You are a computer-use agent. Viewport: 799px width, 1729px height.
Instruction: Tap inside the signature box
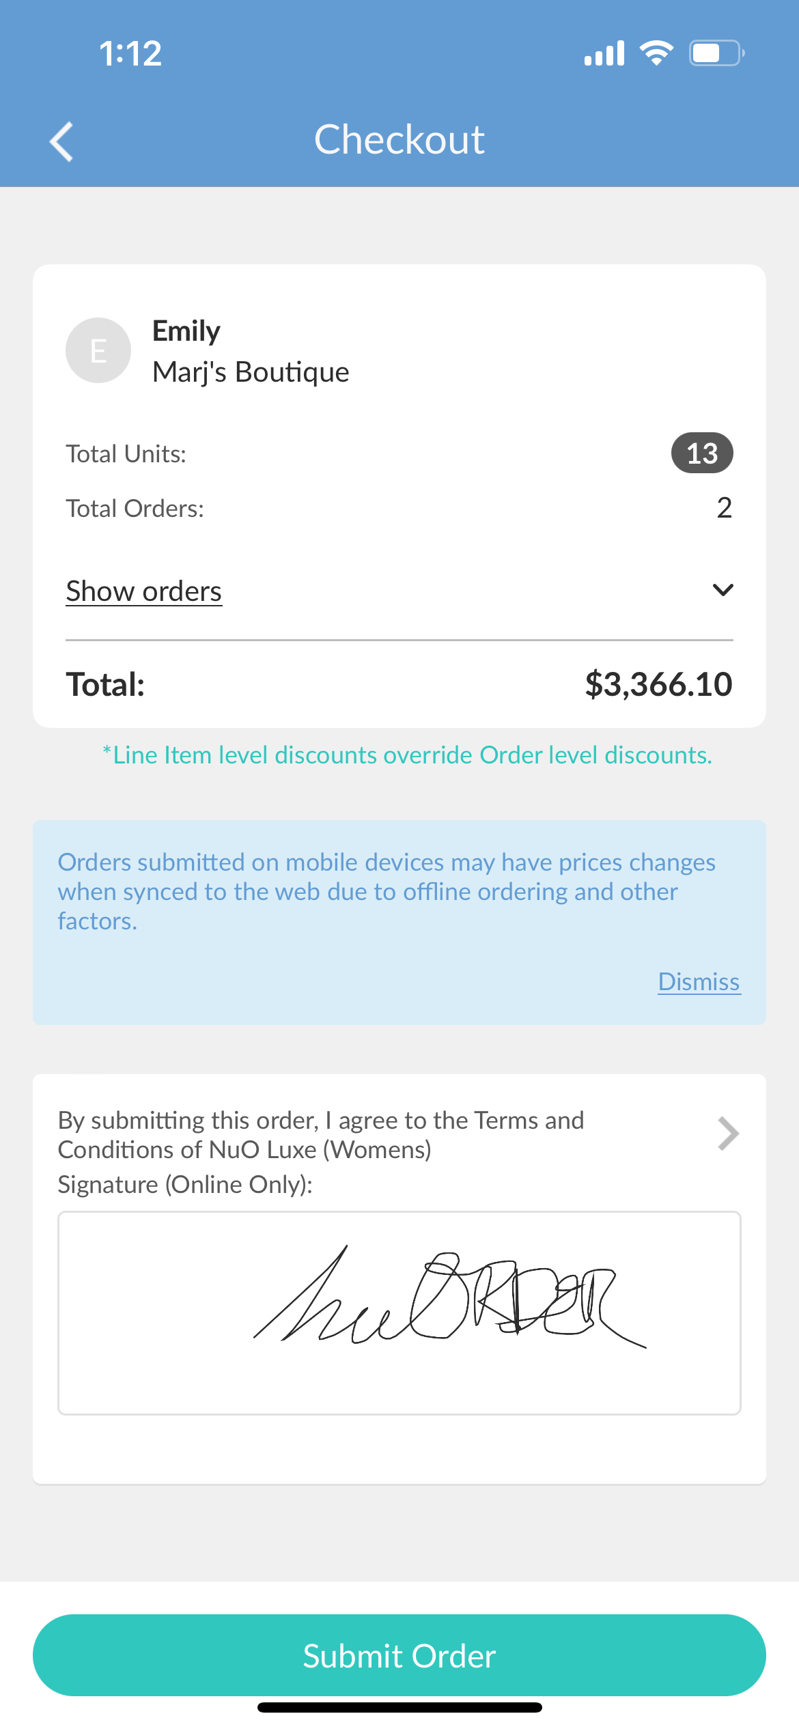[399, 1312]
